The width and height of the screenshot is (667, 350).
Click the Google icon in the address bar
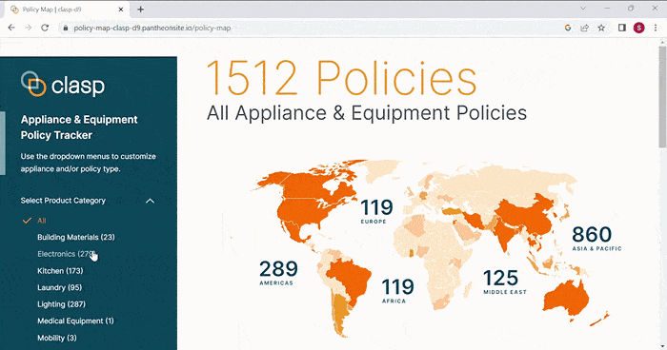click(x=568, y=28)
